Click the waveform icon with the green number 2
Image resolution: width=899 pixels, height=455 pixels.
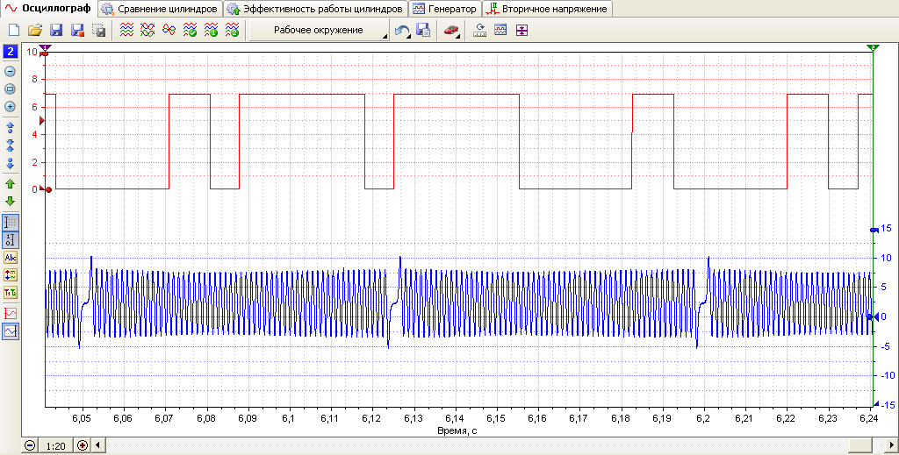(x=232, y=31)
